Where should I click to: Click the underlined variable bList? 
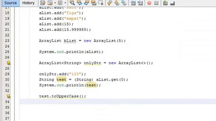click(x=70, y=41)
